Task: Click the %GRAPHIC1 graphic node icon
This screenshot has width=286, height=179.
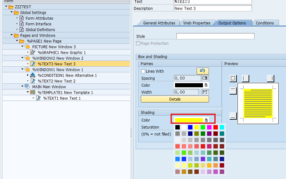Action: (x=33, y=52)
